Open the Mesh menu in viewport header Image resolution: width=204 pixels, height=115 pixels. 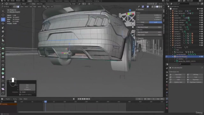(35, 6)
